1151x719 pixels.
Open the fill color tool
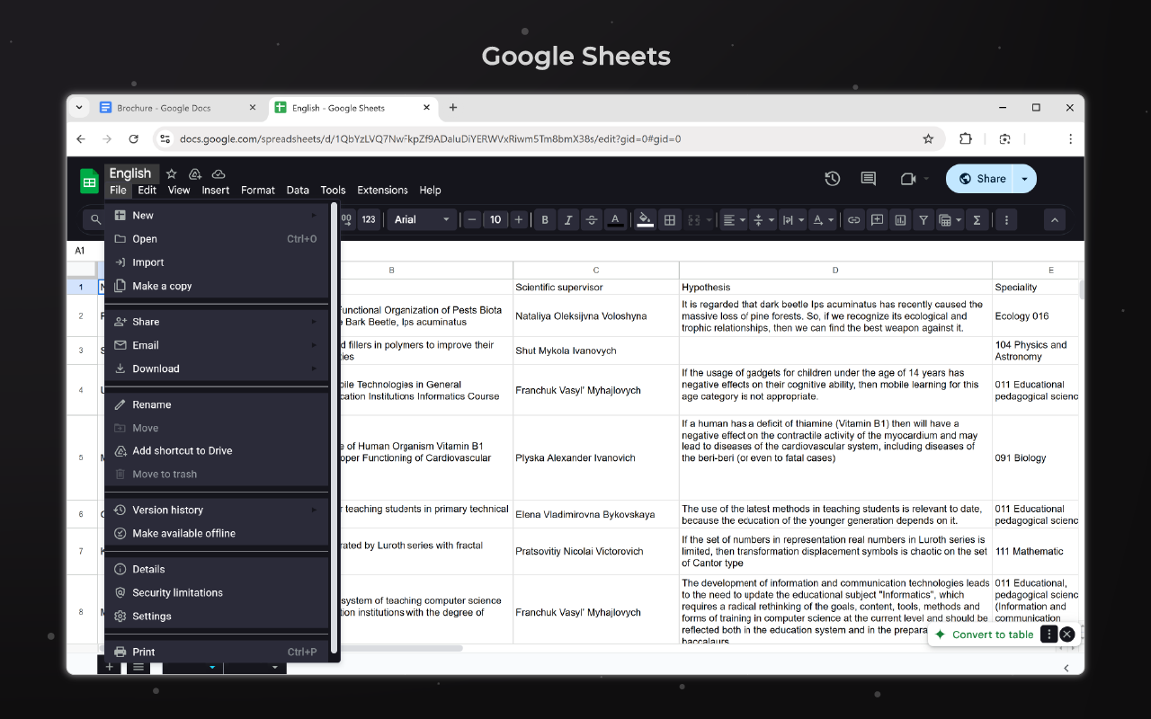click(645, 219)
